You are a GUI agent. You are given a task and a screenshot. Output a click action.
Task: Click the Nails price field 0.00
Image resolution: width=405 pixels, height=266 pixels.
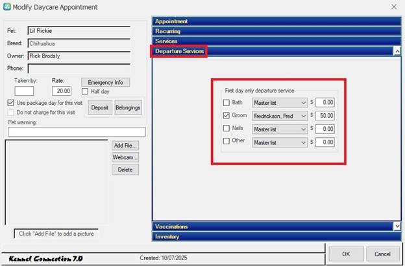click(x=325, y=129)
